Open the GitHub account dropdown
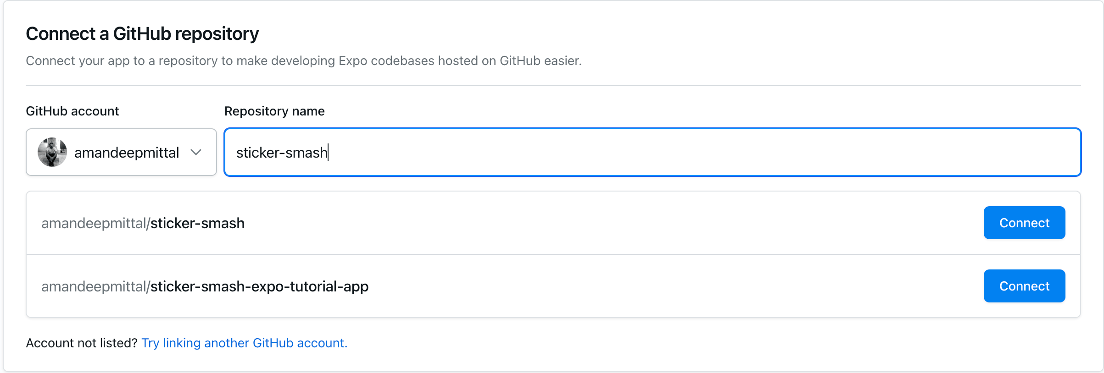Screen dimensions: 1104x373 [121, 152]
